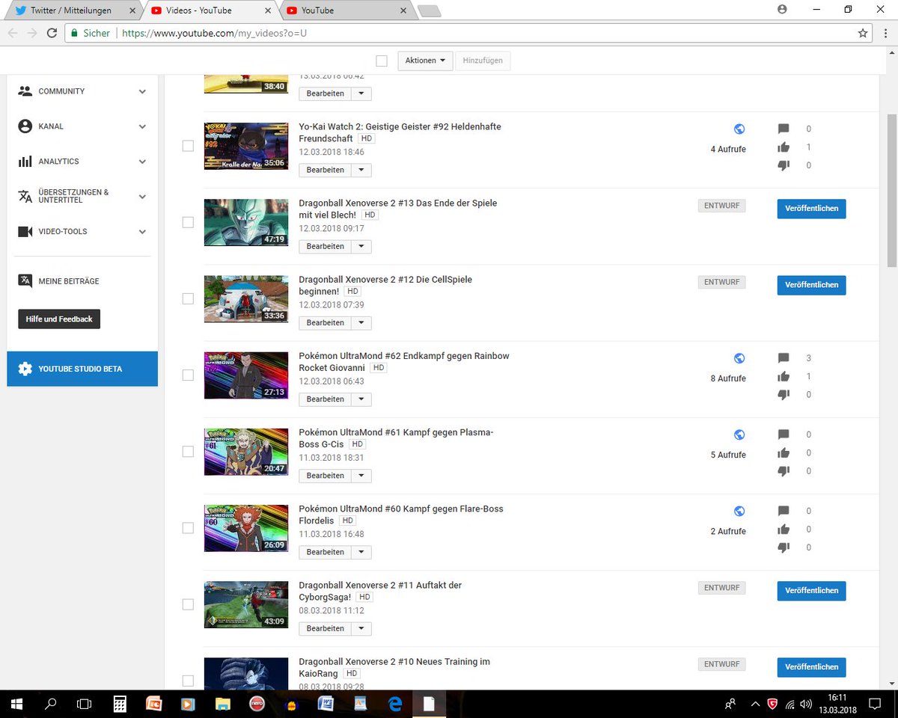
Task: Publish Dragonball Xenoverse 2 #12 with Veröffentlichen
Action: click(811, 285)
